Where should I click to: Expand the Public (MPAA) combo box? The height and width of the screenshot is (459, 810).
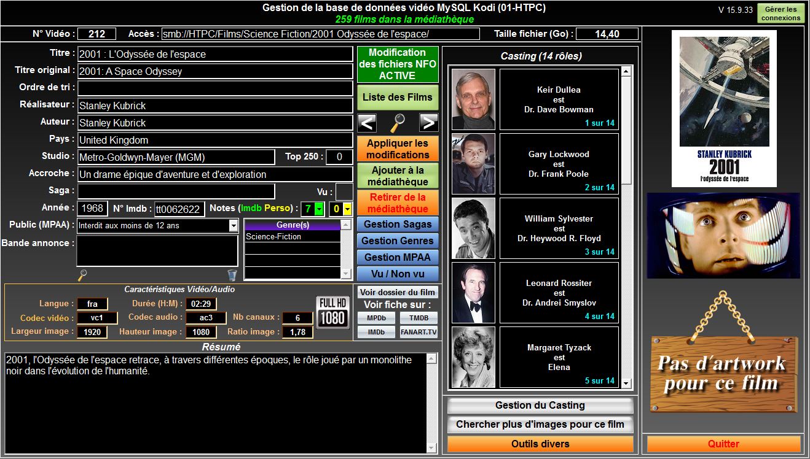(234, 226)
